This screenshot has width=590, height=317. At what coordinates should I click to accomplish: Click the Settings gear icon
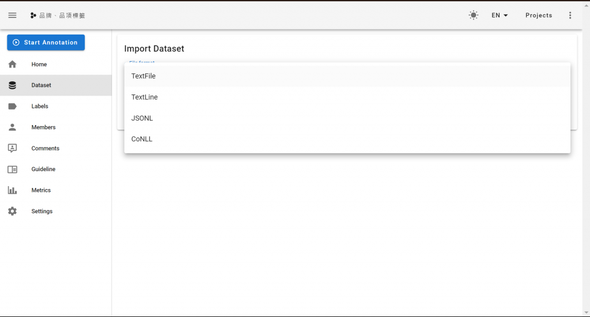[13, 211]
